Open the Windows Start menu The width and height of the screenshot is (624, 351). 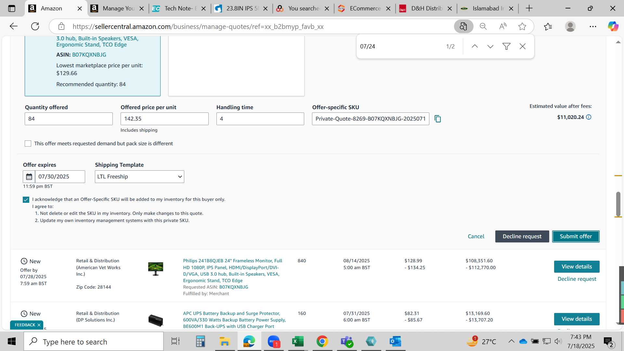(12, 342)
